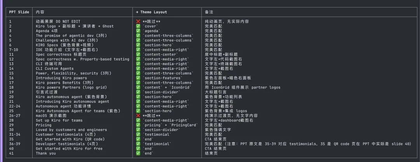
Task: Click slide number 41 in the first column
Action: coord(11,153)
